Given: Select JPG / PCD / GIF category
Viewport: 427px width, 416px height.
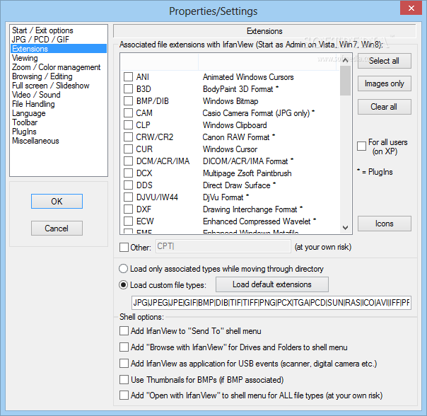Looking at the screenshot, I should [59, 40].
